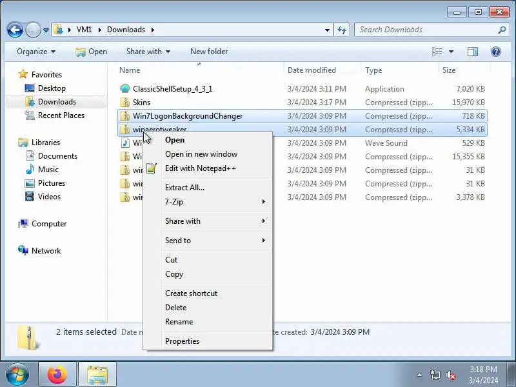
Task: Launch Firefox from the taskbar
Action: tap(57, 375)
